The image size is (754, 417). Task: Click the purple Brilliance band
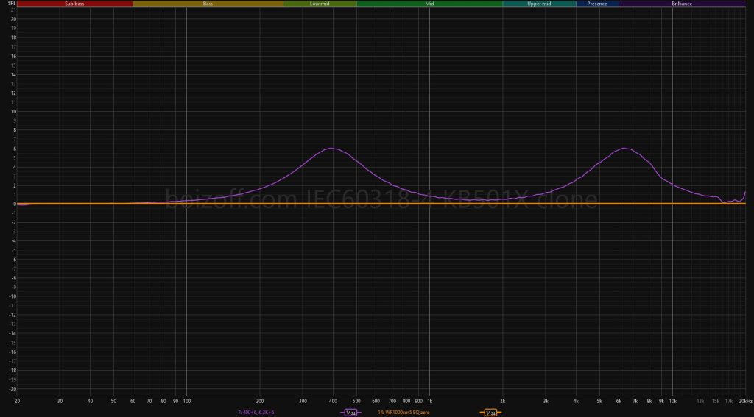[x=682, y=4]
